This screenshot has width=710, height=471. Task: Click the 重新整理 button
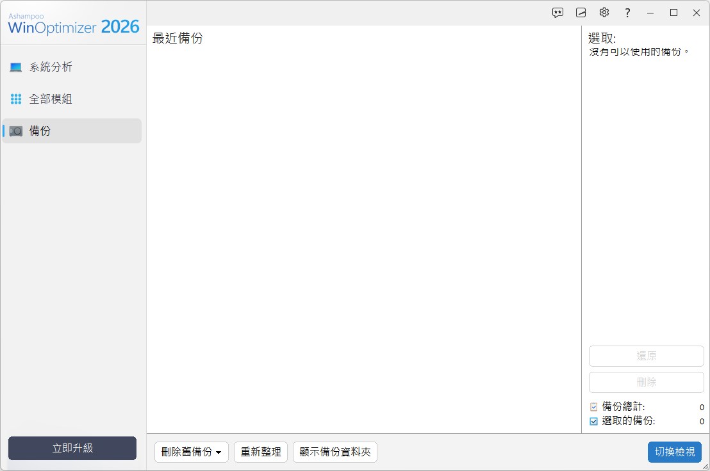coord(261,452)
